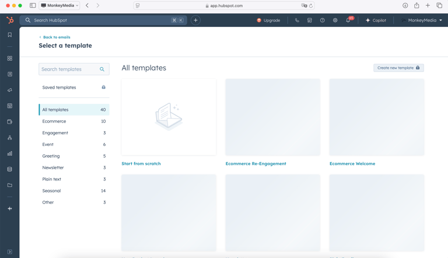
Task: Open Breeze sparkle icon in sidebar
Action: click(10, 208)
